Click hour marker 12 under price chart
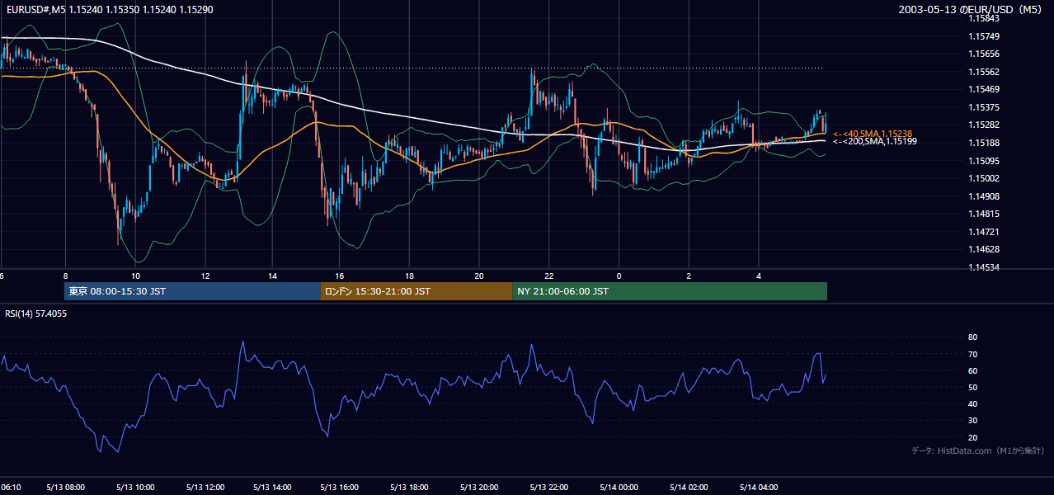Image resolution: width=1054 pixels, height=495 pixels. click(205, 276)
